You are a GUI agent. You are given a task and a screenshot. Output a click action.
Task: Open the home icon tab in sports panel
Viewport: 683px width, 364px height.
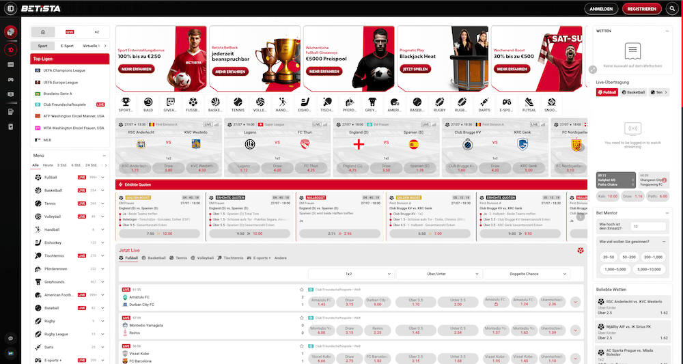pyautogui.click(x=42, y=32)
